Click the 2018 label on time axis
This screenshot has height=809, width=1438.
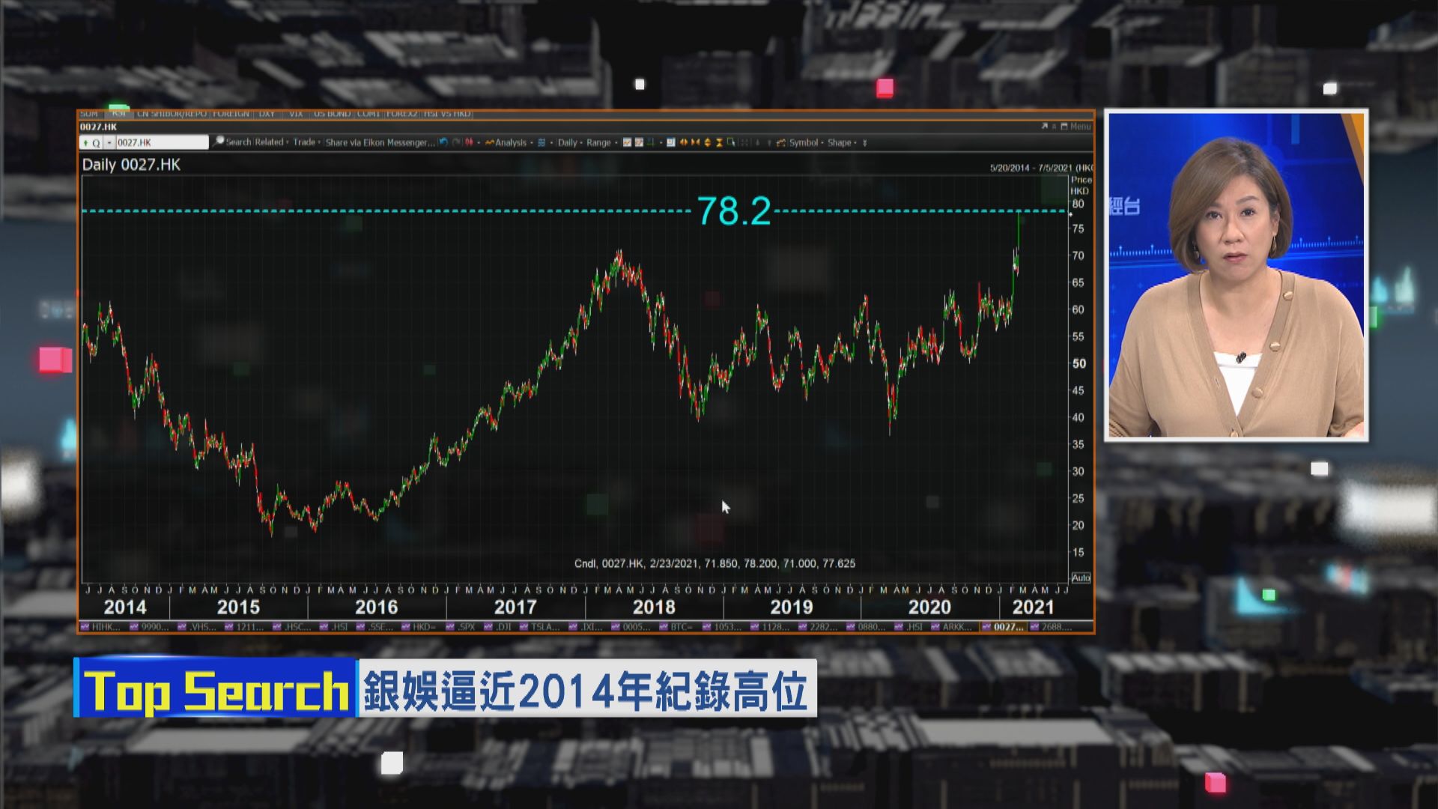653,607
